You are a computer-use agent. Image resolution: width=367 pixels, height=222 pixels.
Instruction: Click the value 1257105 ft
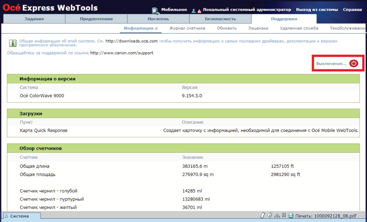pos(283,166)
